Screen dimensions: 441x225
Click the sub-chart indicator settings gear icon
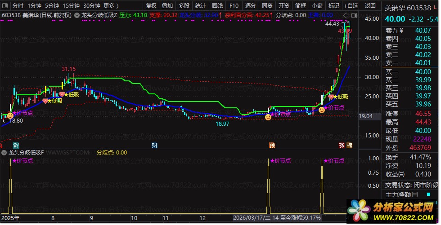coord(4,153)
